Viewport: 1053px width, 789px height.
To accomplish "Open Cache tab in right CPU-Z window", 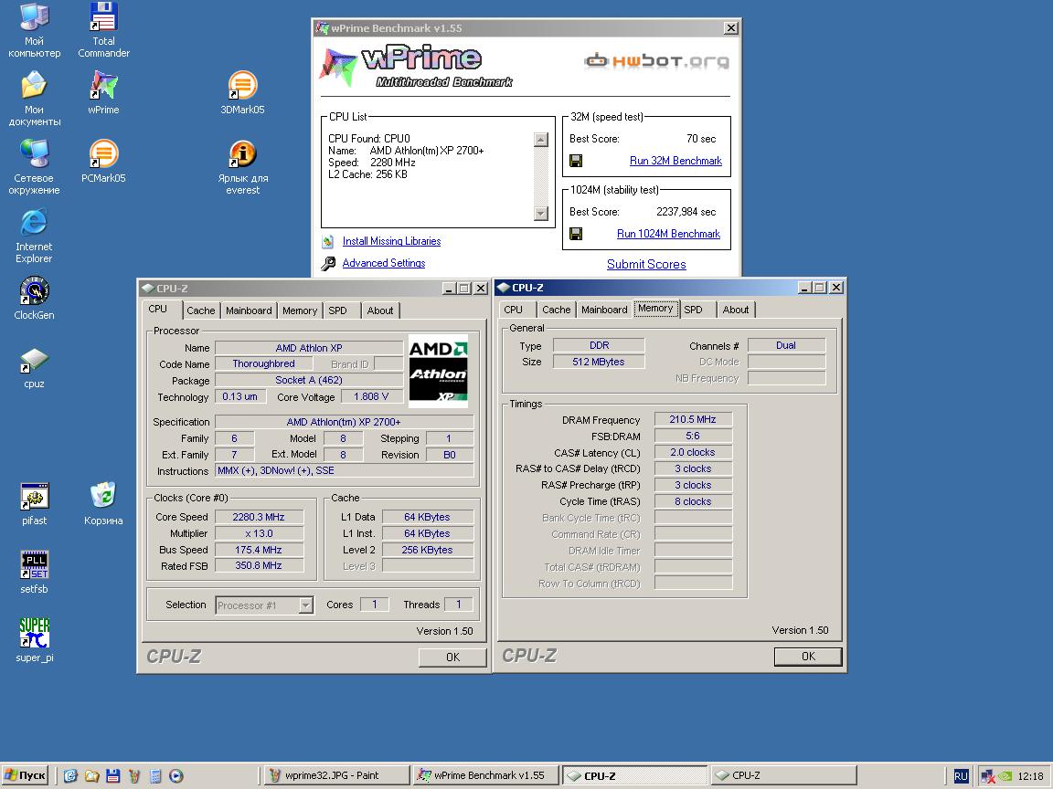I will click(x=556, y=310).
